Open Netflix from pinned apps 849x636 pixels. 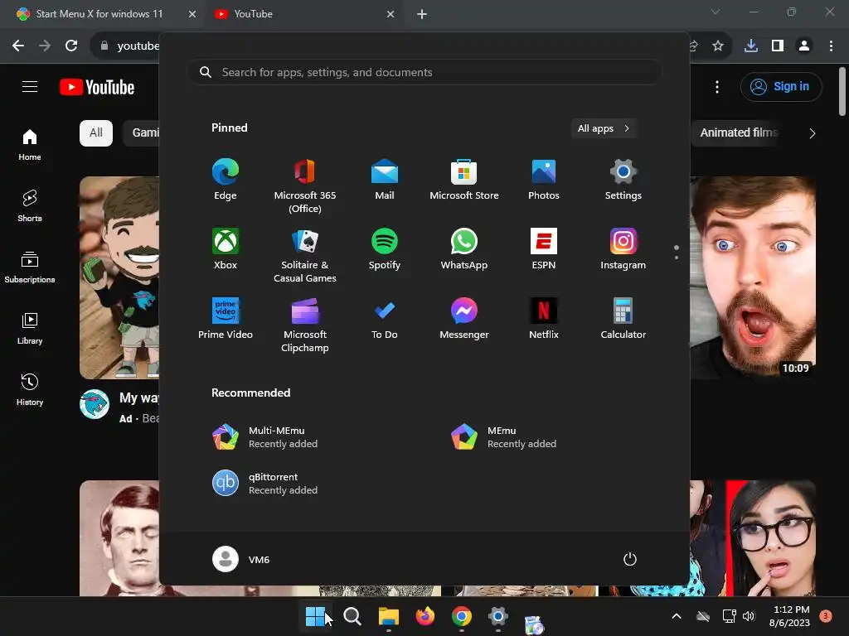coord(544,319)
